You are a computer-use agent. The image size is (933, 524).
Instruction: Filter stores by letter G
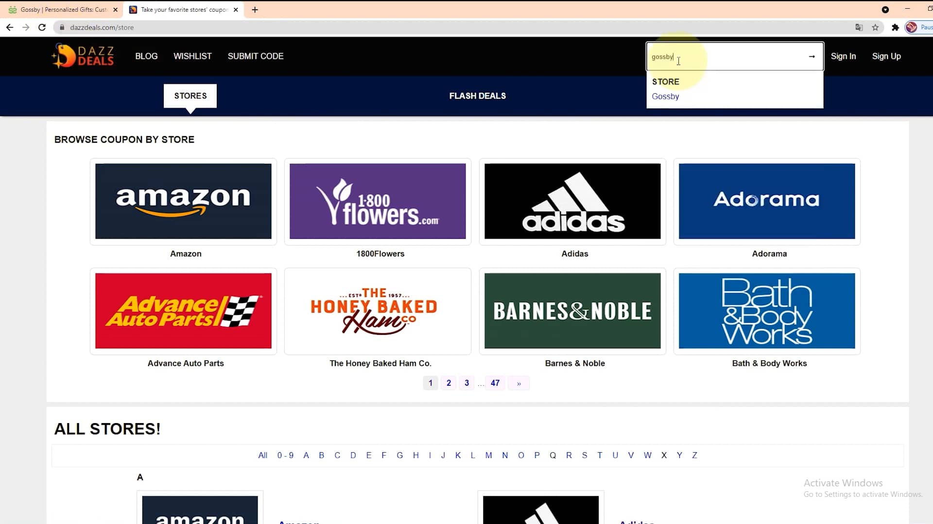tap(399, 456)
